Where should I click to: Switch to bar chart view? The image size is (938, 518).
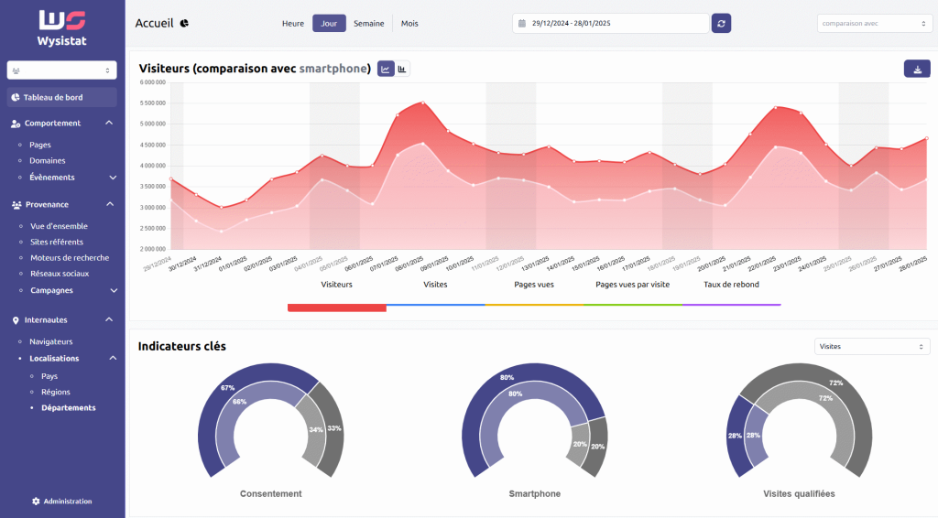click(402, 69)
